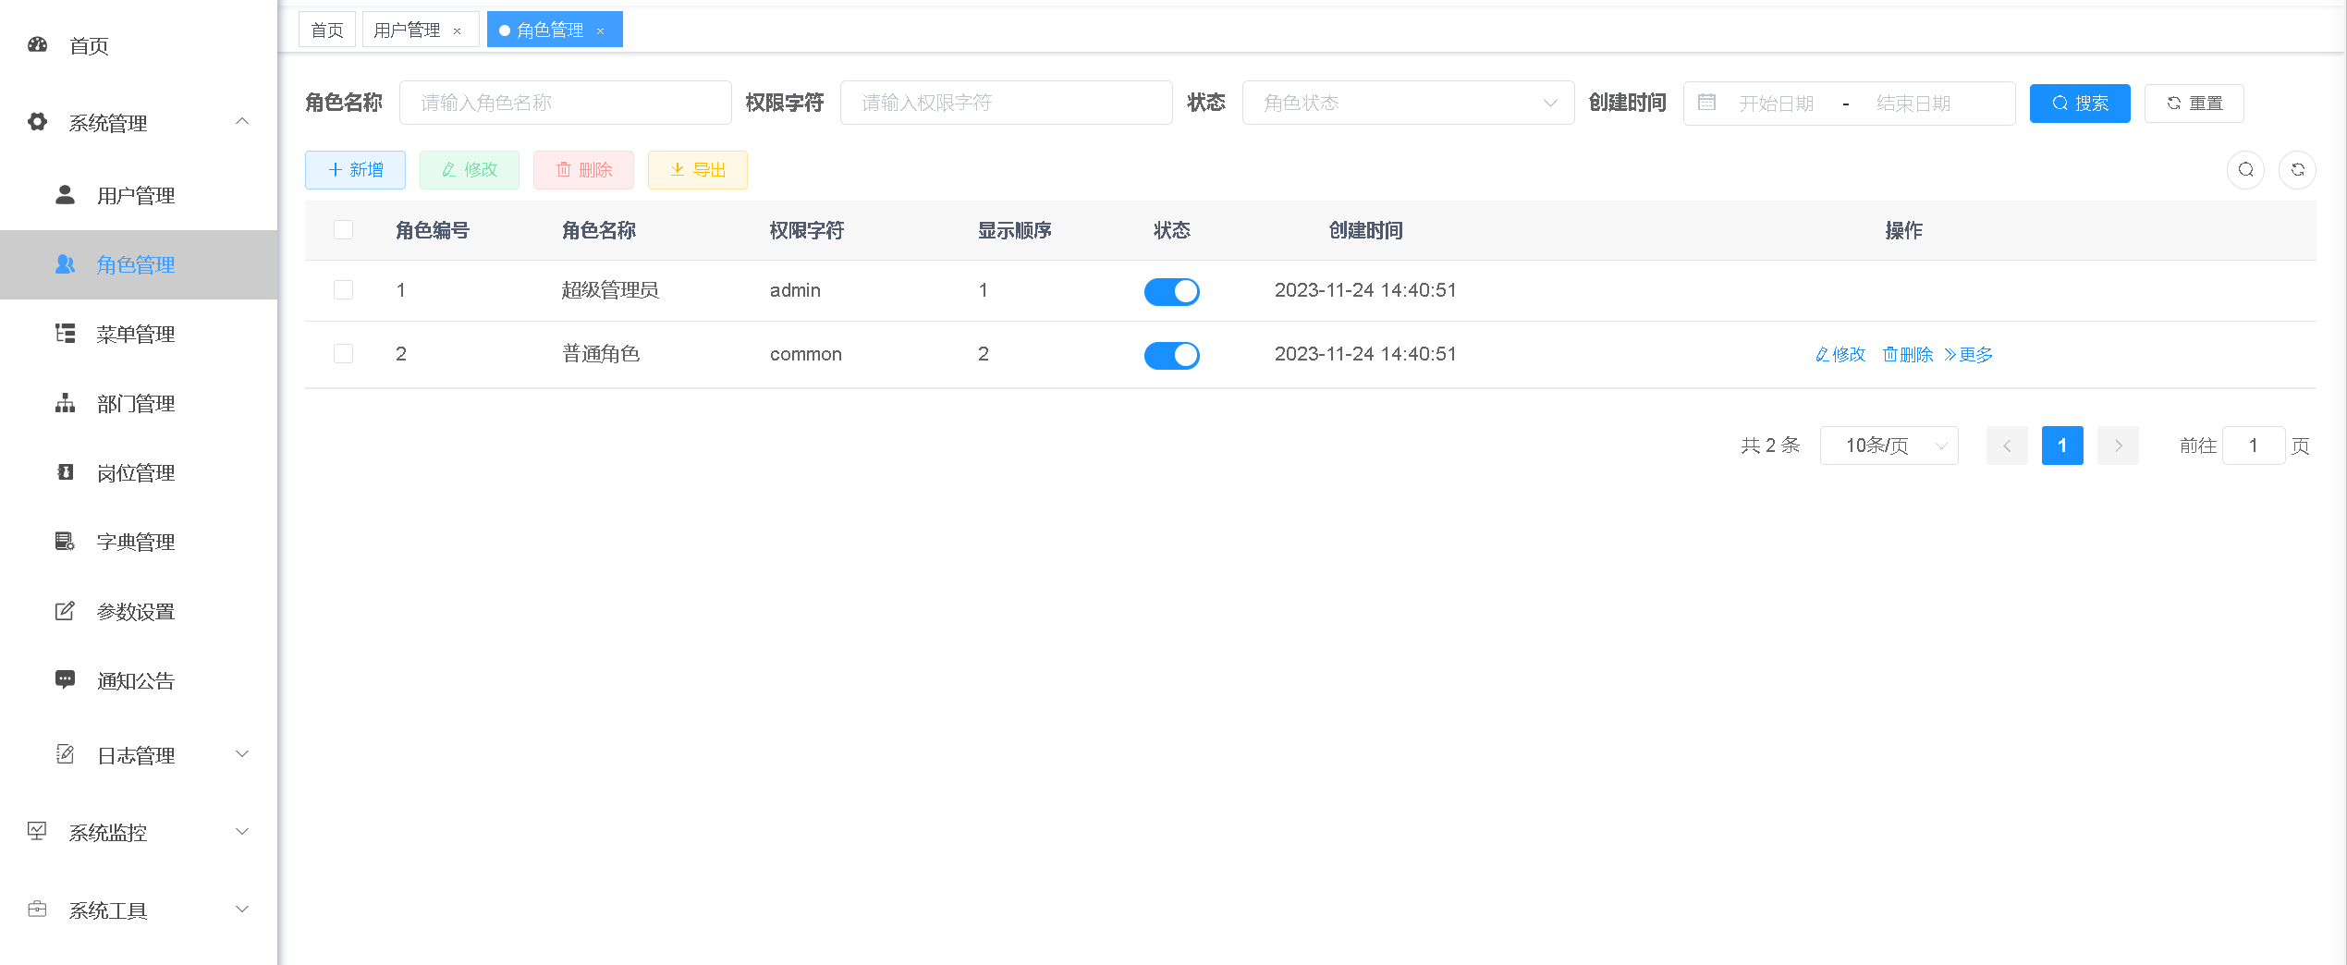Go to next page arrow
2347x965 pixels.
click(x=2118, y=446)
